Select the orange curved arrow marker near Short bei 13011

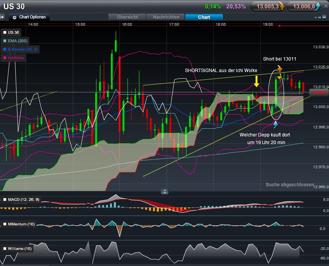click(280, 69)
